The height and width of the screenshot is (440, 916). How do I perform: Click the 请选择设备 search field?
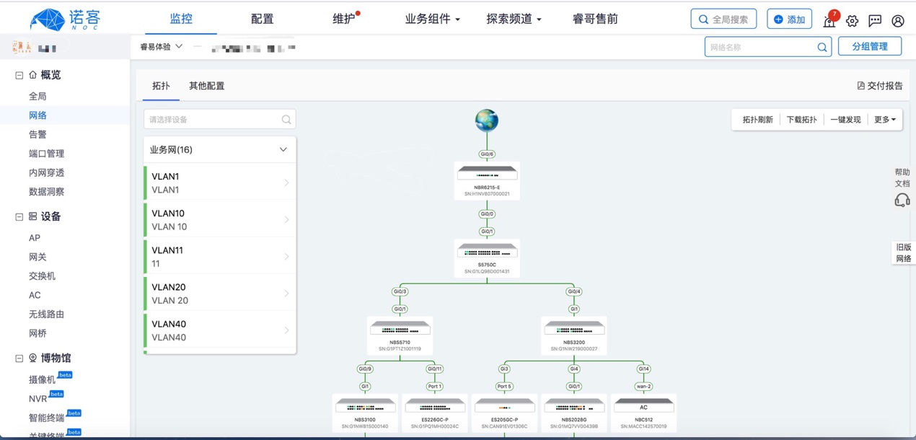click(x=213, y=120)
